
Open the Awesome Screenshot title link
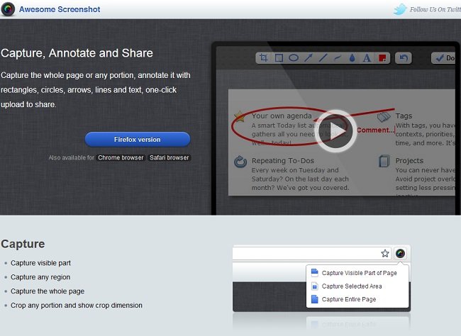(x=60, y=9)
